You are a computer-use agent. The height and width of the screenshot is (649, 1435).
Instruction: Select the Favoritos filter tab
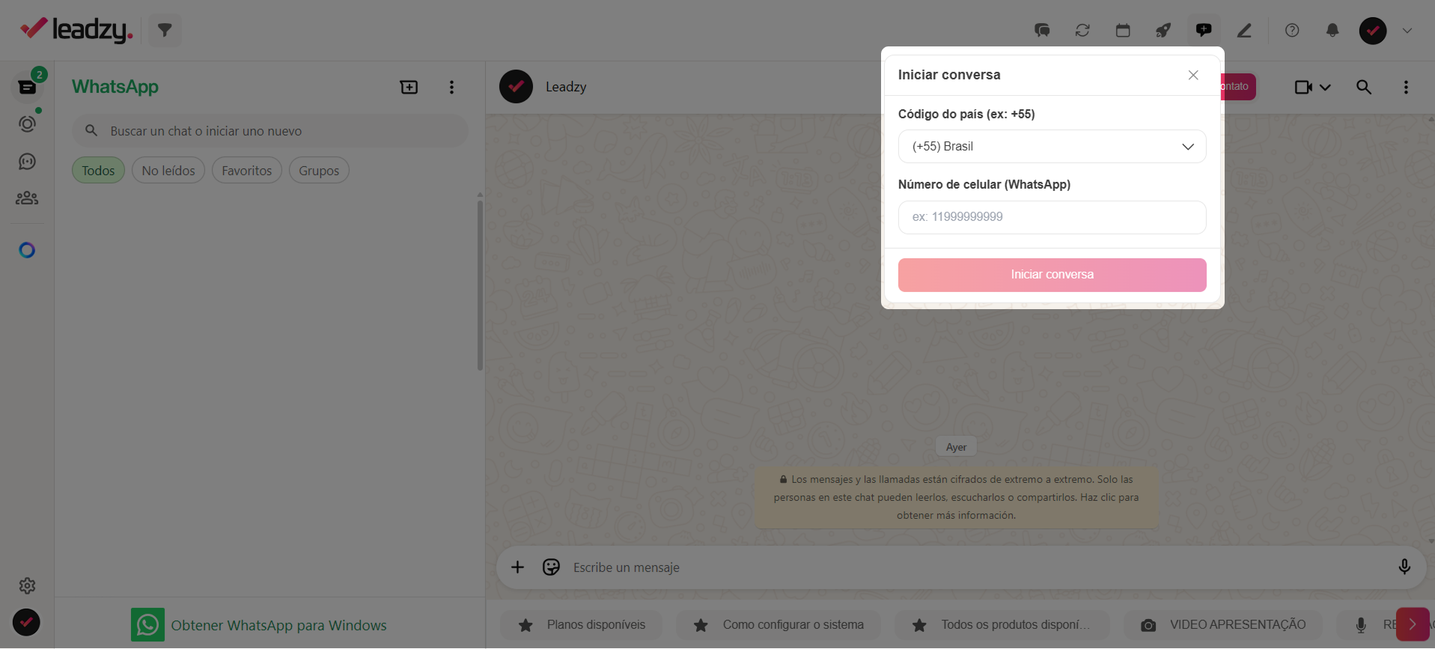click(247, 171)
